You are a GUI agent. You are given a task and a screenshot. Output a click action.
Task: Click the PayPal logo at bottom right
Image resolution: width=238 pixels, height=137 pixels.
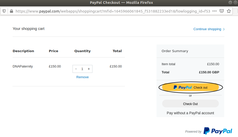(x=218, y=131)
